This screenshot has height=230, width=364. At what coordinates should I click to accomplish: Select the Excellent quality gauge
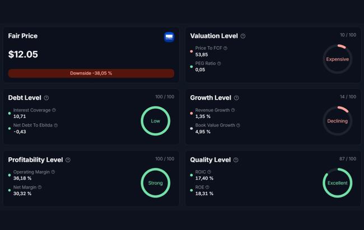[x=337, y=183]
